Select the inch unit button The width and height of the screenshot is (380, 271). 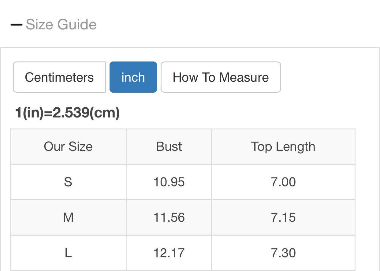pos(133,77)
